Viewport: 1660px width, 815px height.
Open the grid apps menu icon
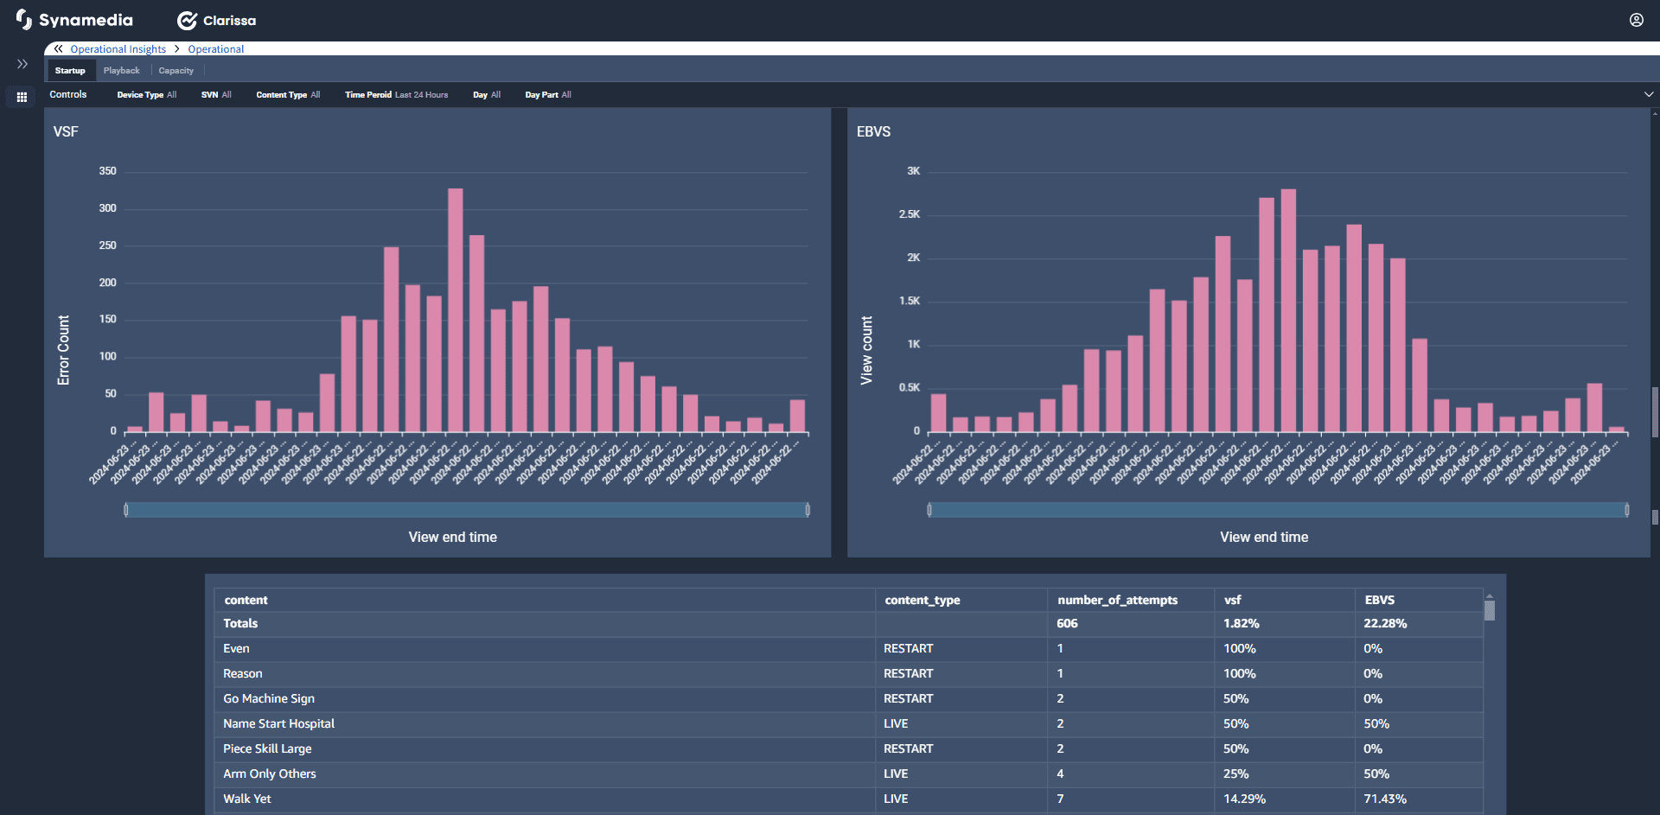[22, 97]
